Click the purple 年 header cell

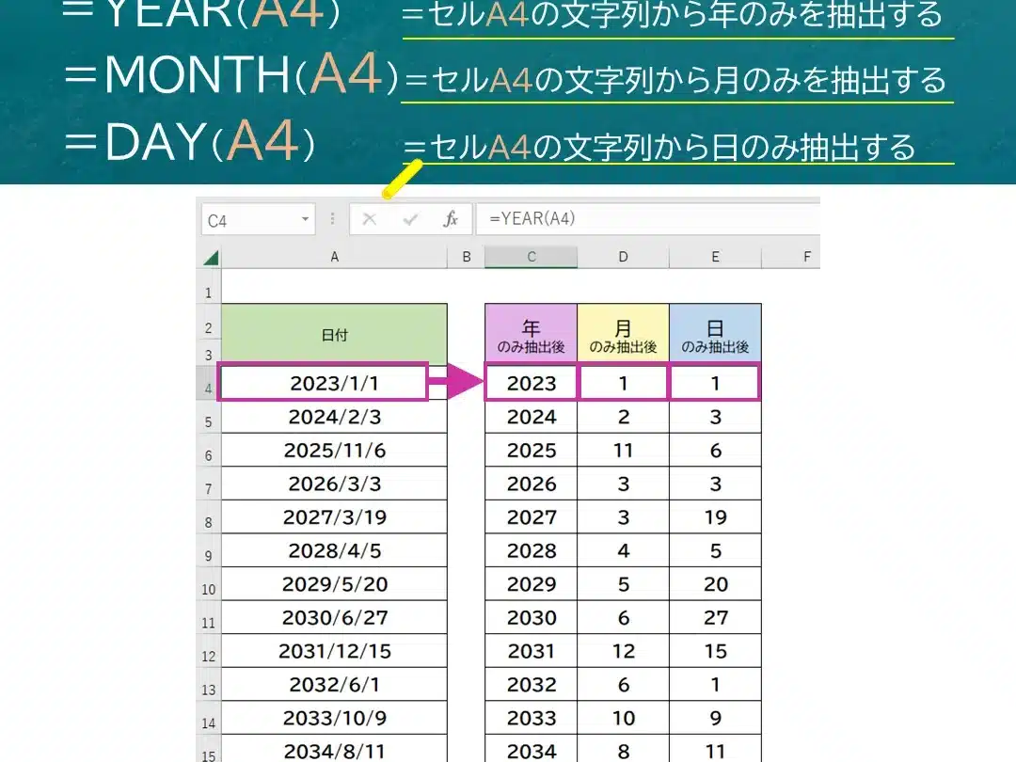[532, 335]
